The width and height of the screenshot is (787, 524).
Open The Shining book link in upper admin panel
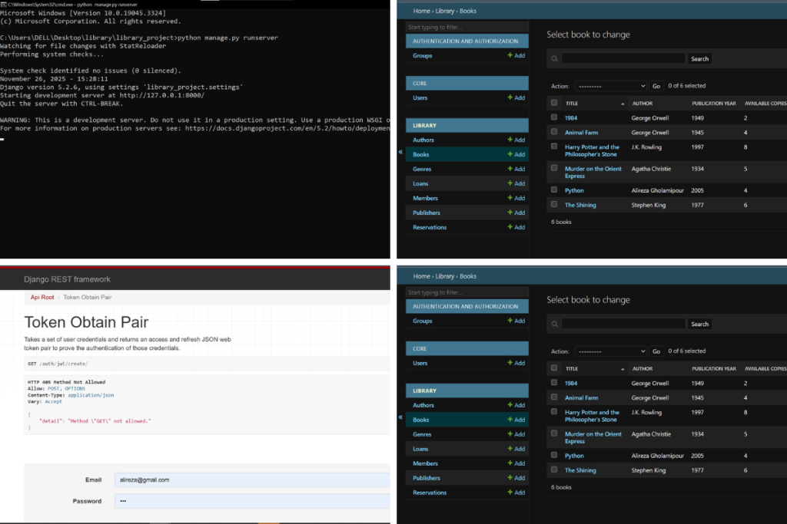click(x=580, y=206)
